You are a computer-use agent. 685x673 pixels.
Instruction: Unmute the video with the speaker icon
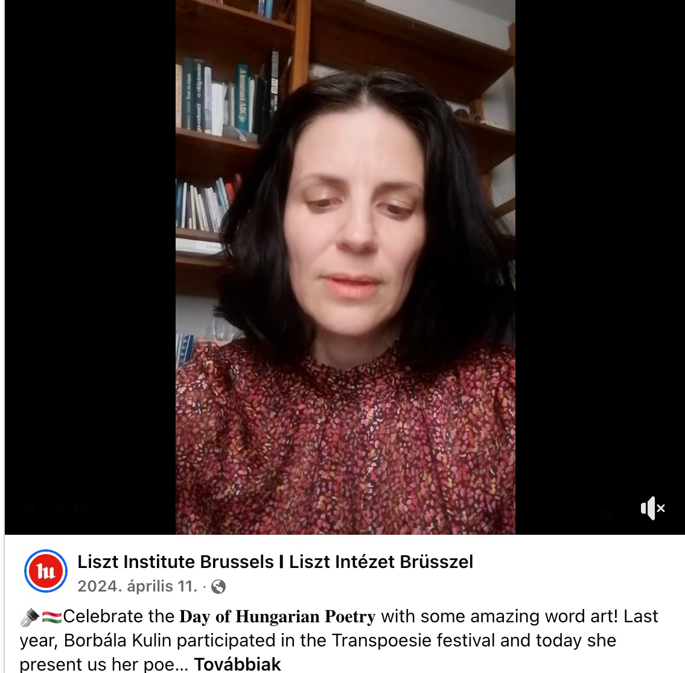pyautogui.click(x=652, y=508)
